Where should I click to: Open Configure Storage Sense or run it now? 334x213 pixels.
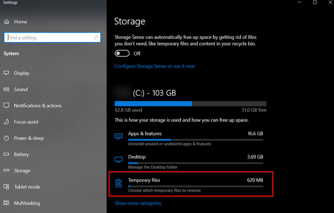point(155,66)
